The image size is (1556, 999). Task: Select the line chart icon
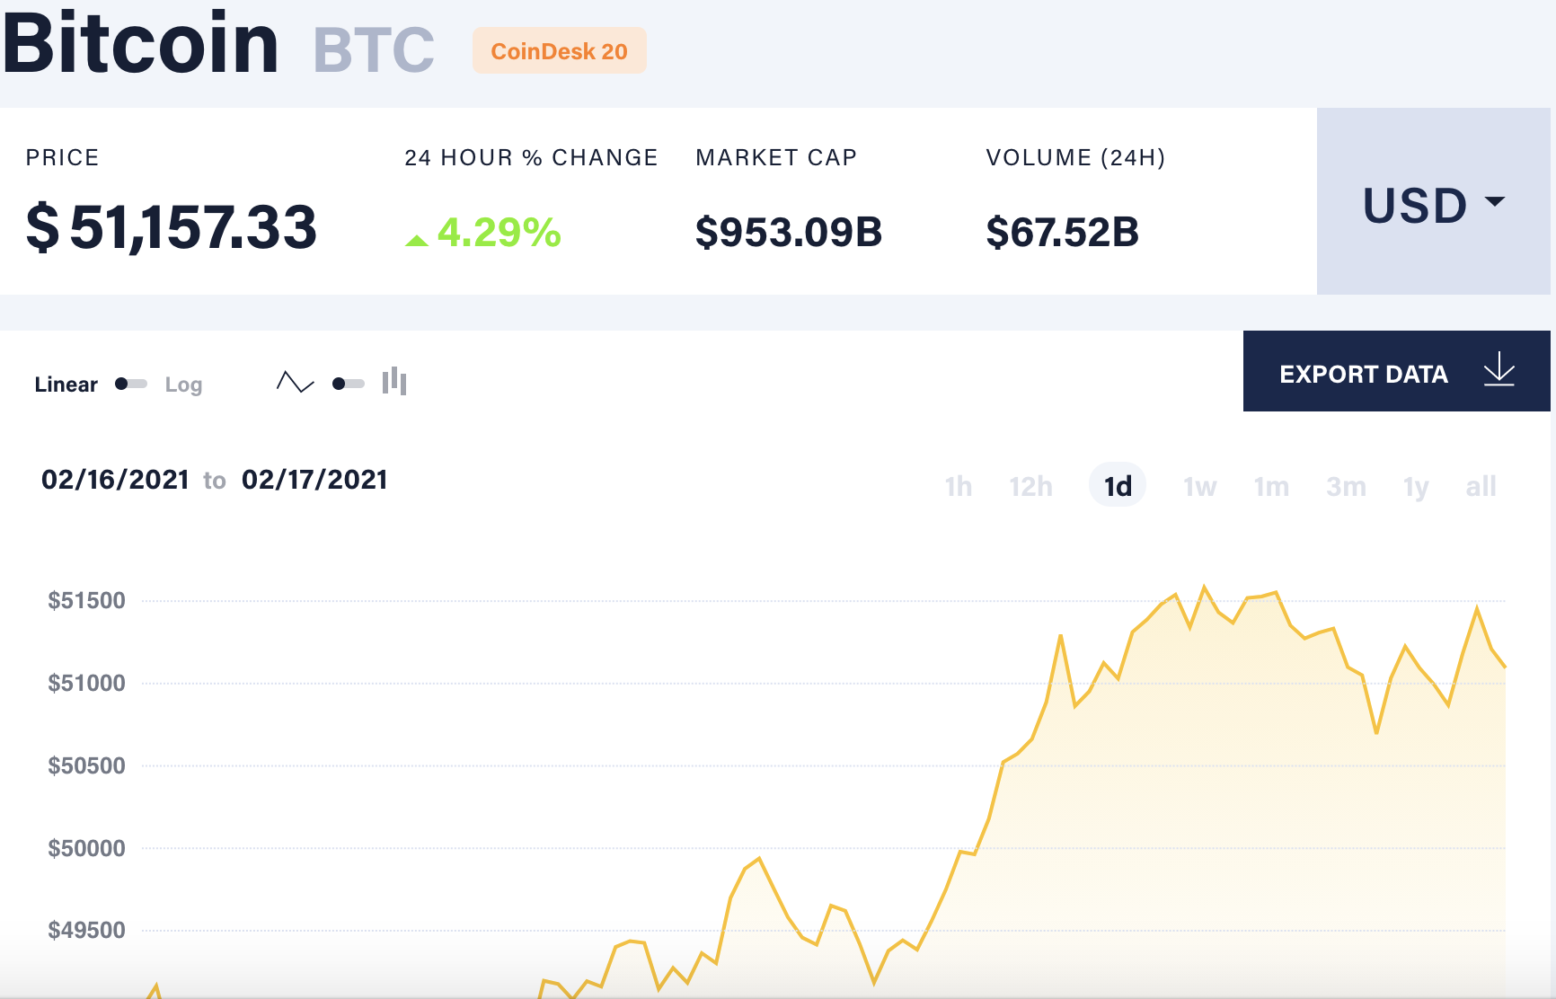pos(294,383)
